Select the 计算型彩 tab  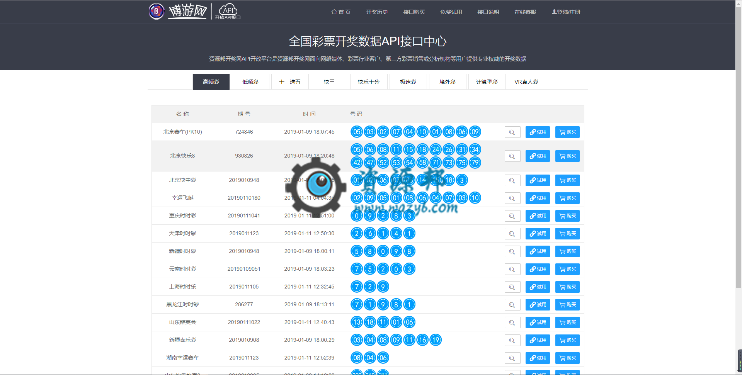[487, 82]
